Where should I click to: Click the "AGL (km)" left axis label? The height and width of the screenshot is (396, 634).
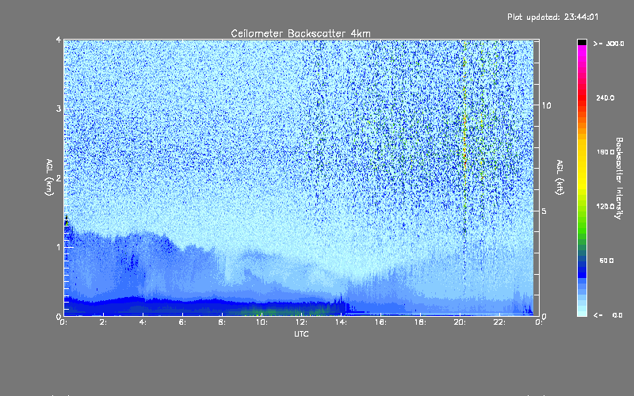[x=49, y=177]
